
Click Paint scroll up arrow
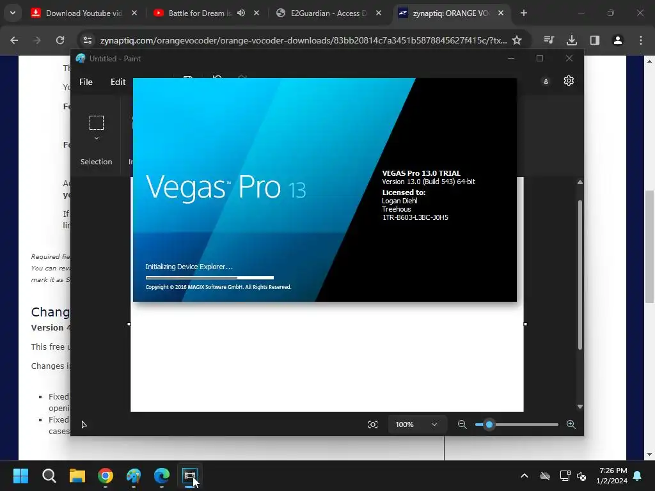pyautogui.click(x=580, y=182)
